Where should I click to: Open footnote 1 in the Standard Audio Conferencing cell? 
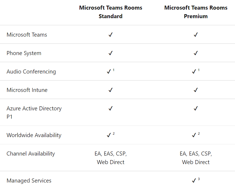(x=113, y=70)
